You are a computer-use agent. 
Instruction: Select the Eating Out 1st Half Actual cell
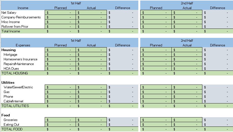(x=91, y=125)
